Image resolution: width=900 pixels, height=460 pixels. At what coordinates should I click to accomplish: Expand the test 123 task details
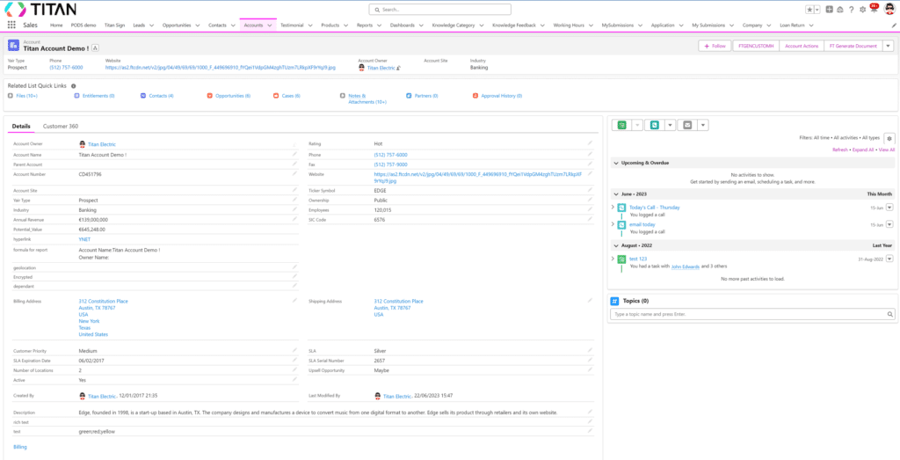coord(613,259)
